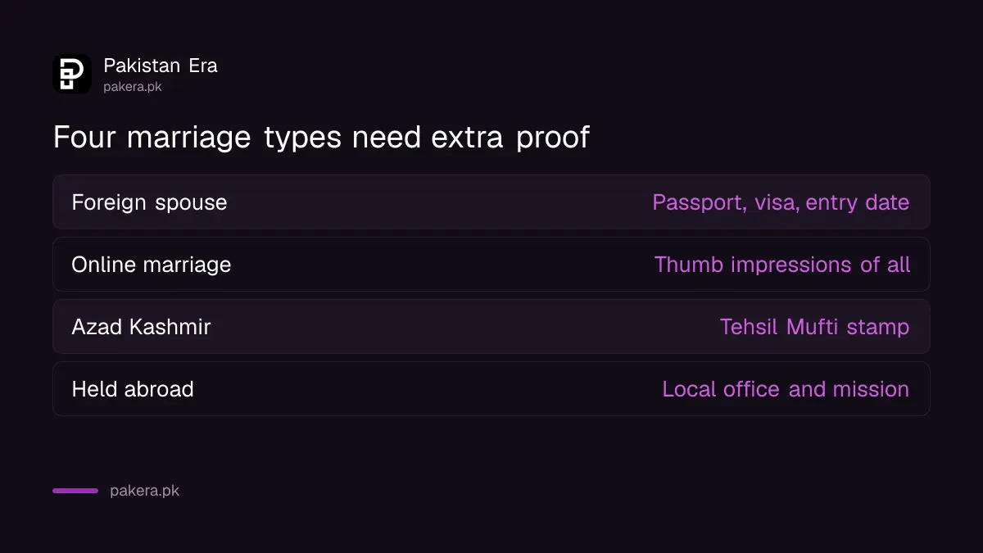Click the Foreign spouse label
983x553 pixels.
point(149,202)
